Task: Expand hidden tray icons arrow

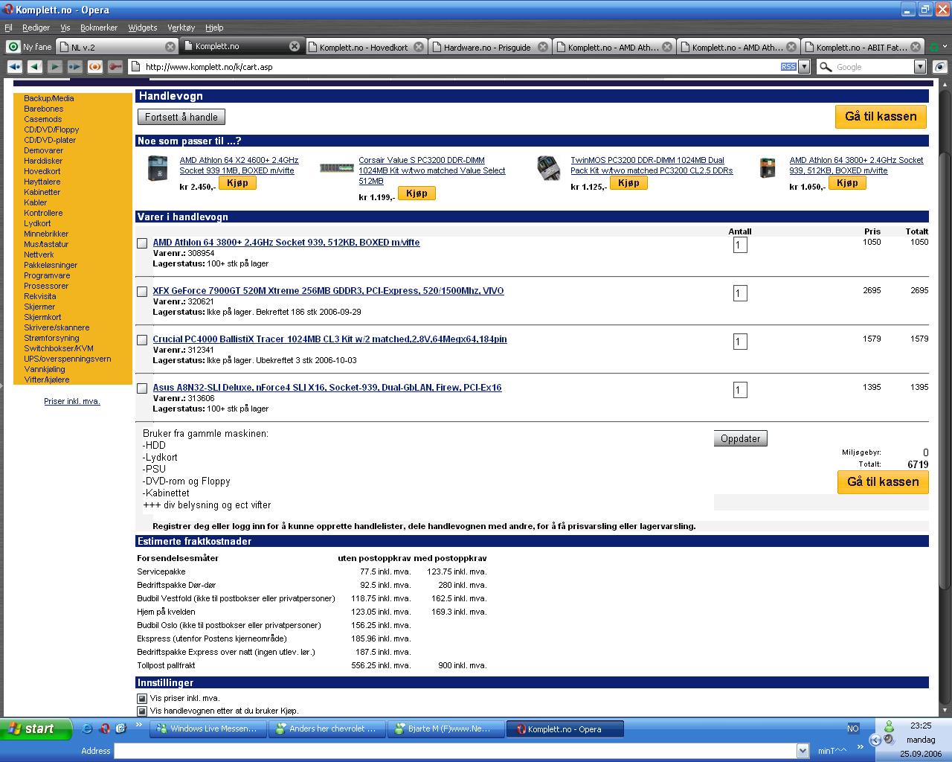Action: coord(875,740)
